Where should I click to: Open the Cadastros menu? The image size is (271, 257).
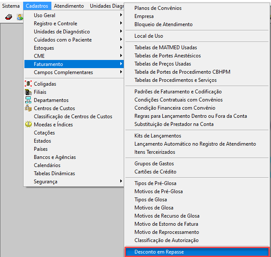tap(37, 6)
